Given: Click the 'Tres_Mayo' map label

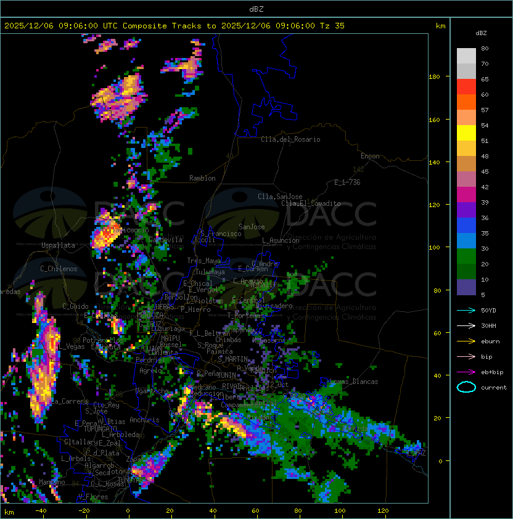Looking at the screenshot, I should [x=203, y=261].
